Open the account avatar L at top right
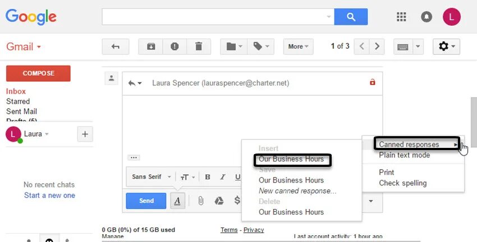The image size is (477, 242). pos(451,17)
